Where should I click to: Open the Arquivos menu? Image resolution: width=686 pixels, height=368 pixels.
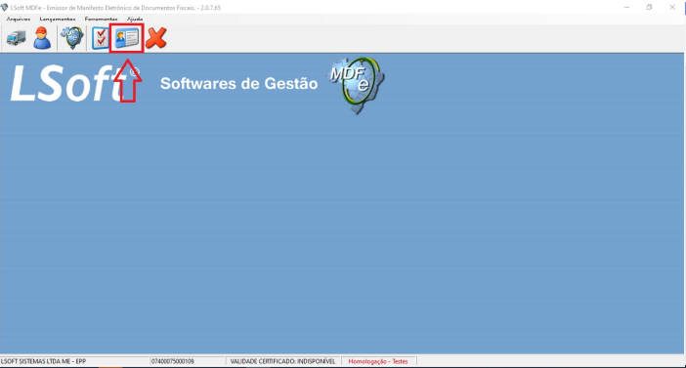[x=19, y=19]
